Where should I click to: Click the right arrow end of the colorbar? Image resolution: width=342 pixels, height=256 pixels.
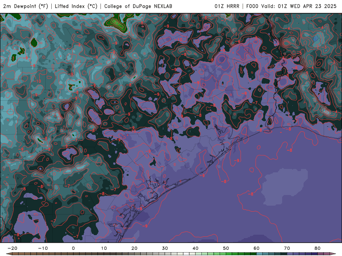tap(333, 254)
